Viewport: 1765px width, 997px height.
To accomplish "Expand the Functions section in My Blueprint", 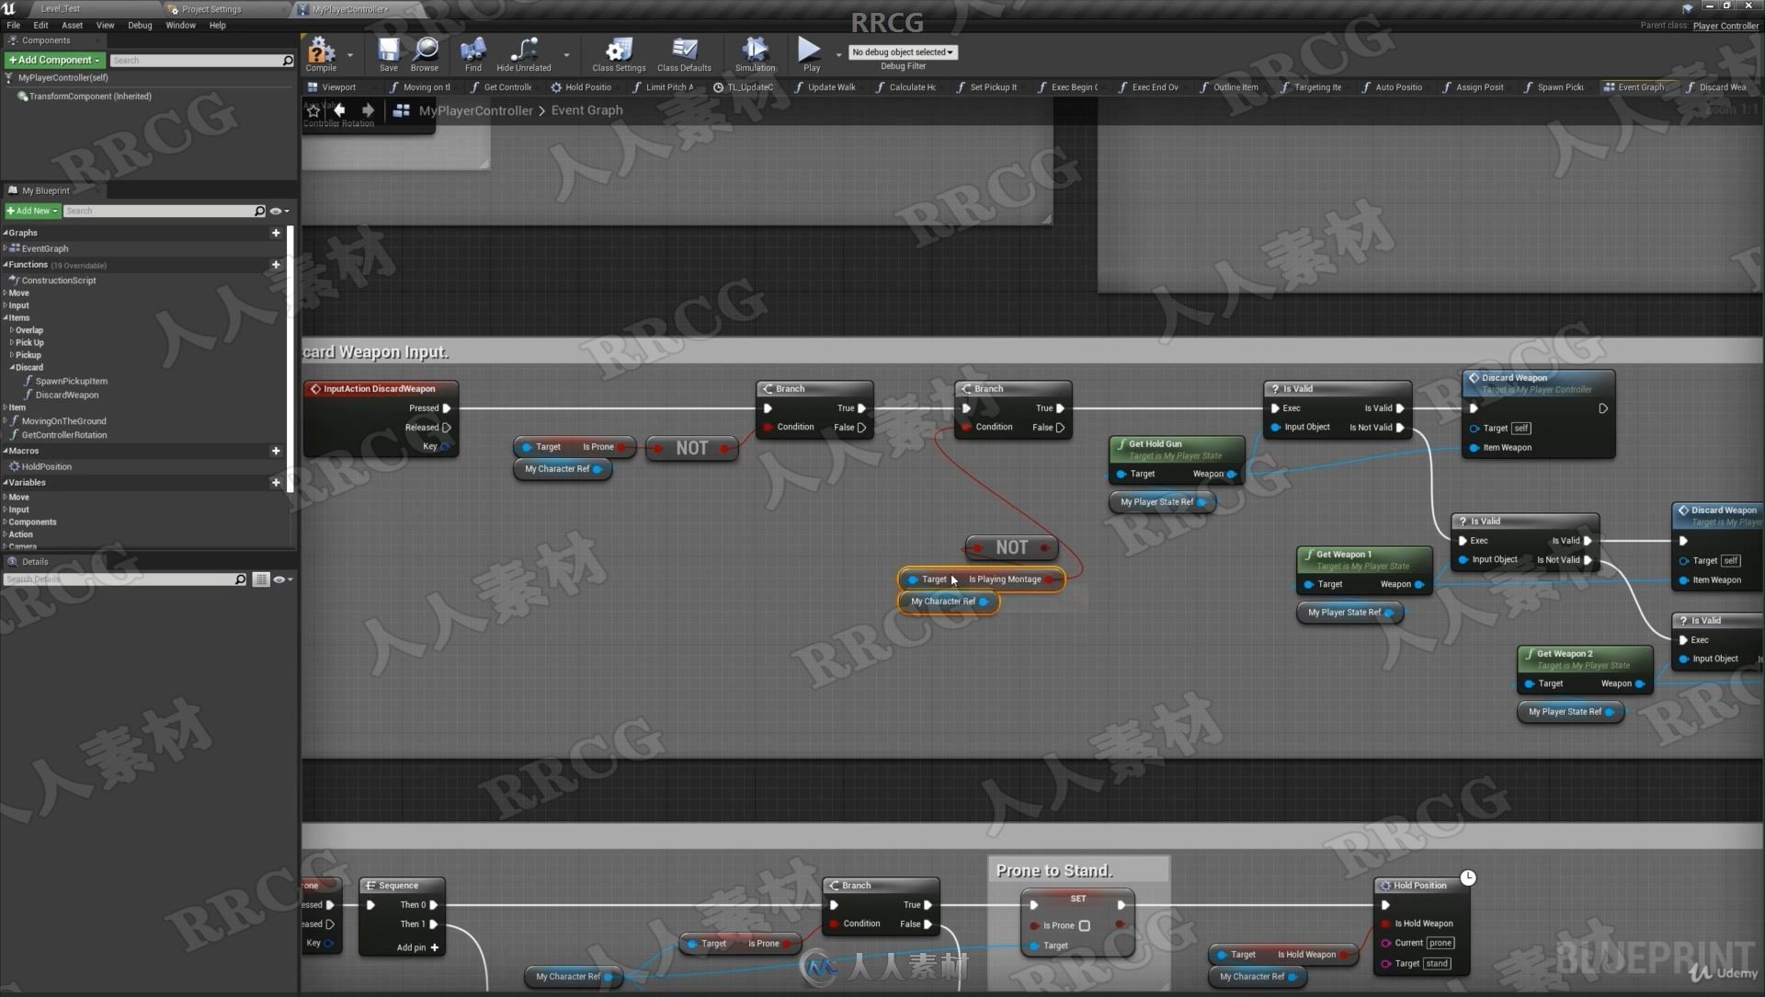I will 6,264.
